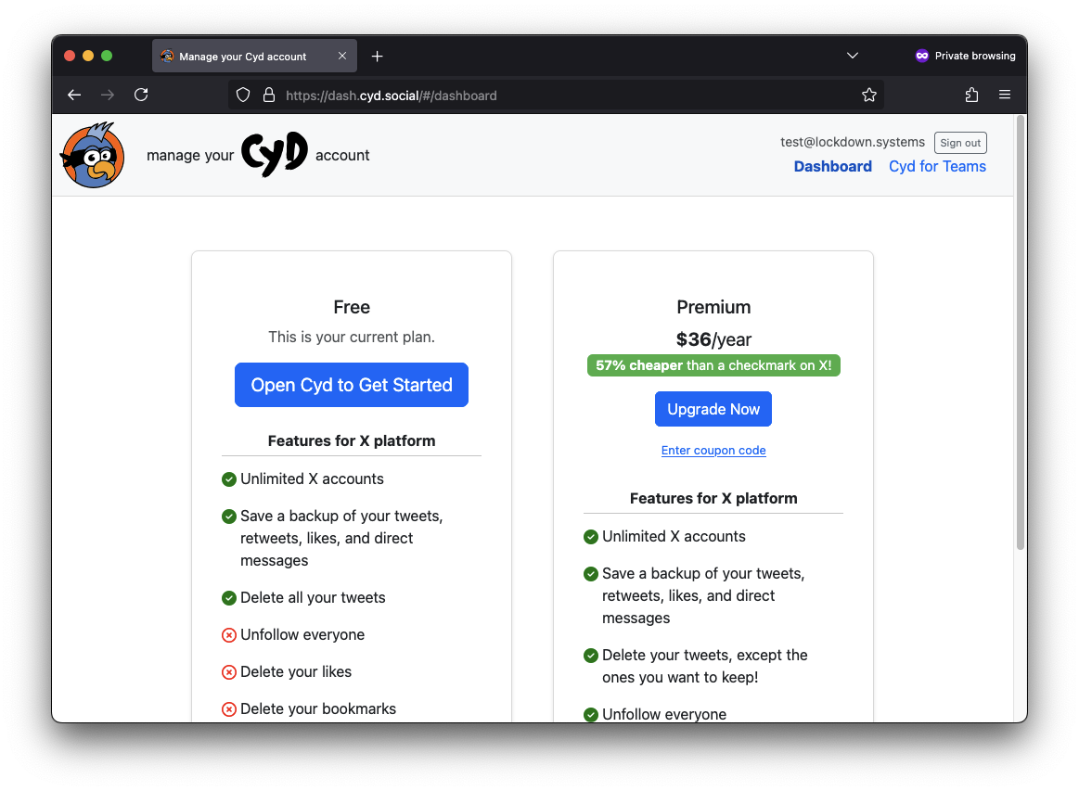
Task: Open Firefox browsing protections via shield icon
Action: (x=242, y=95)
